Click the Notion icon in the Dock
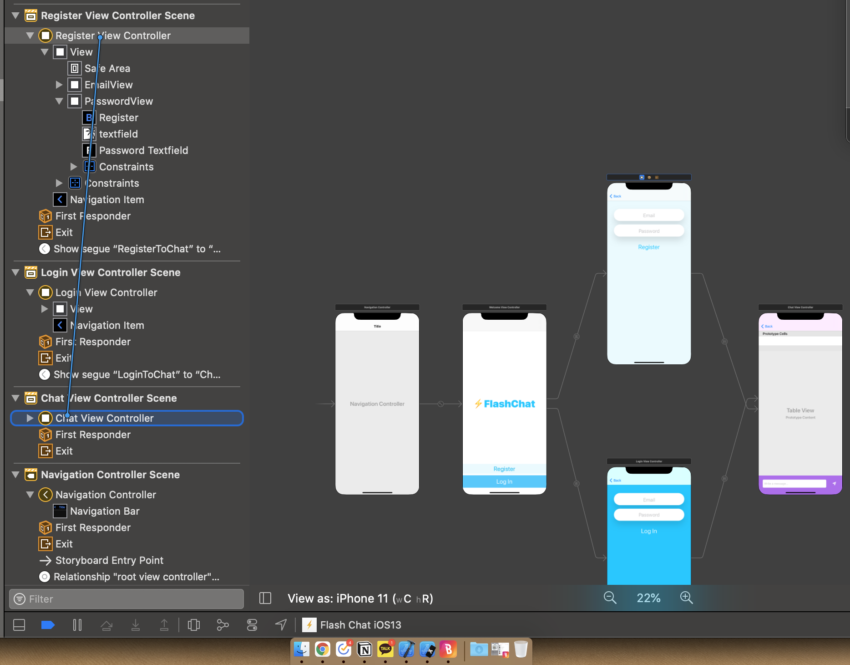The height and width of the screenshot is (665, 850). (364, 650)
